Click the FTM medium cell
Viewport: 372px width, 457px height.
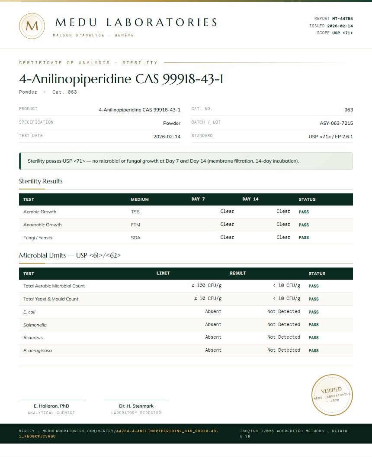tap(135, 225)
